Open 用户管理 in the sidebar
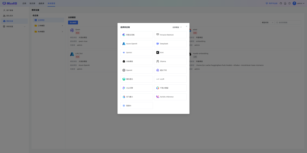307x153 pixels. [14, 10]
